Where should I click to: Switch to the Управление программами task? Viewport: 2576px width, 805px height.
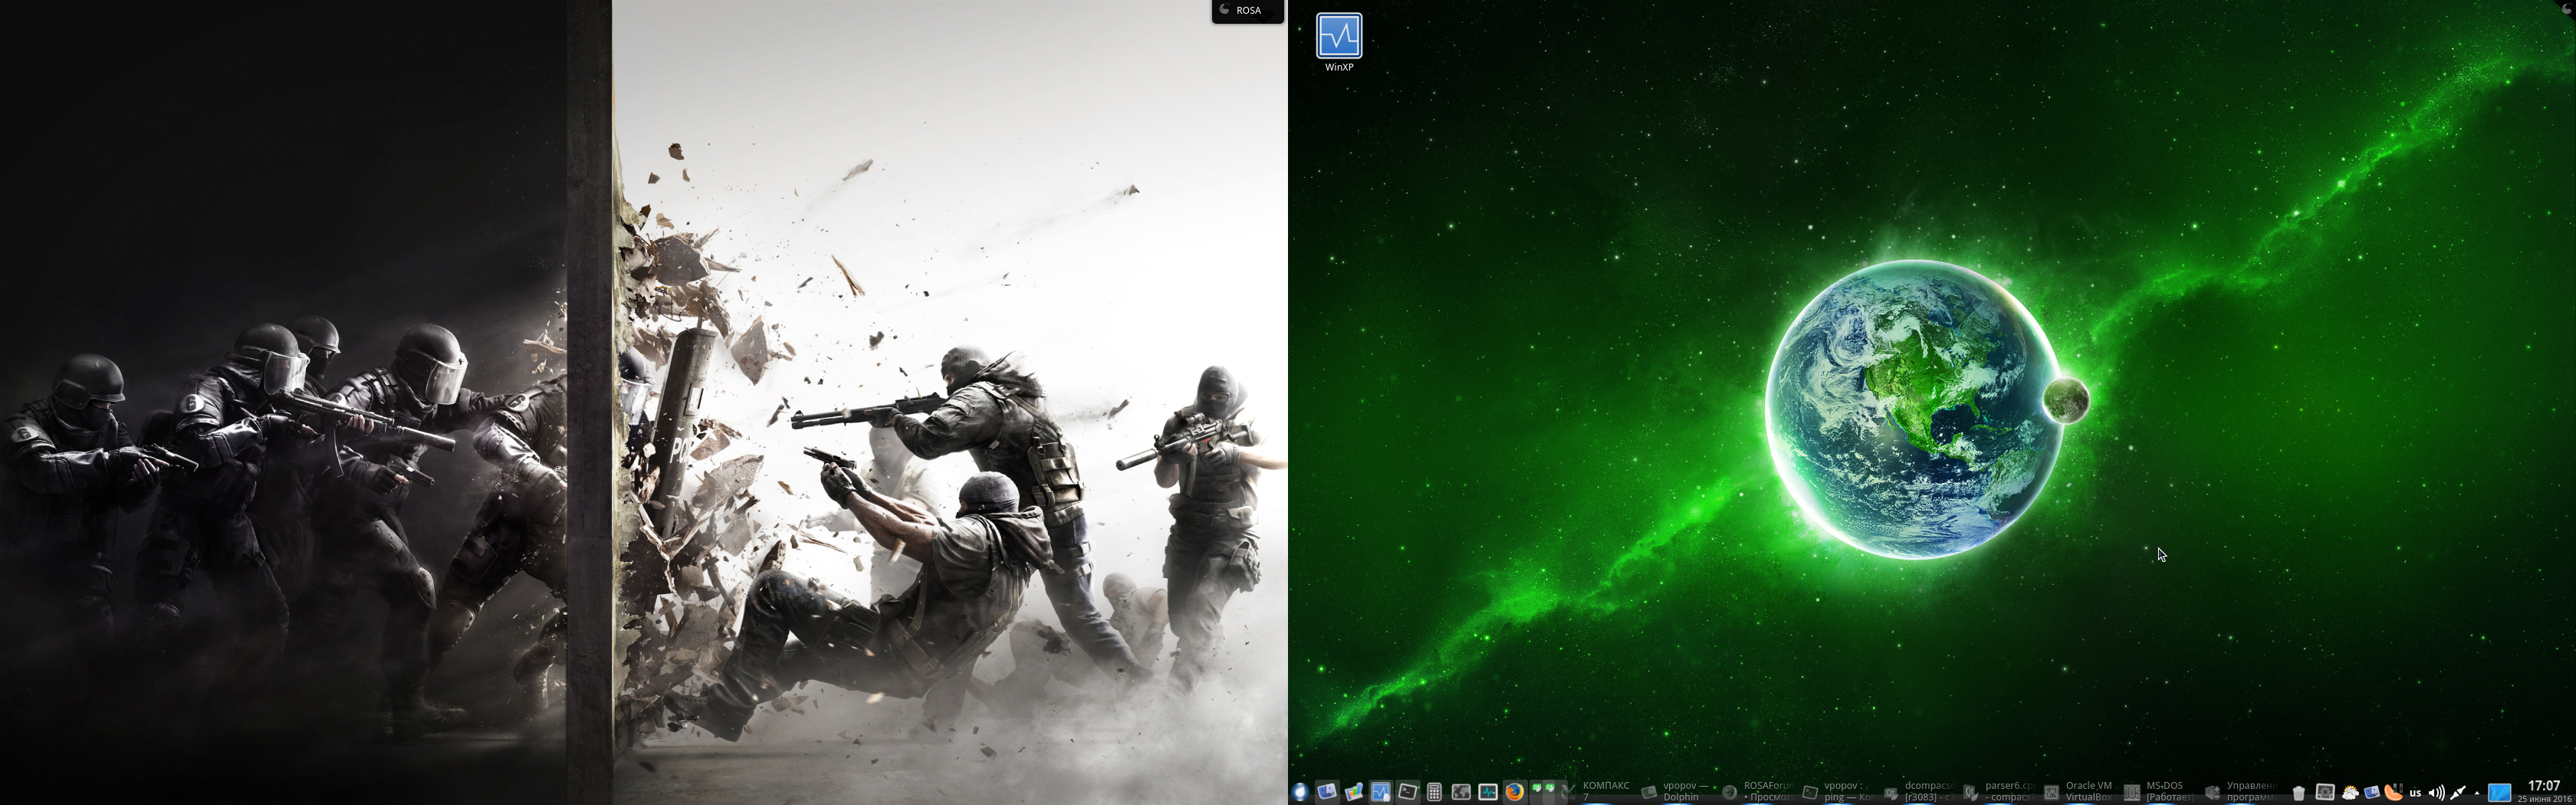click(x=2242, y=791)
